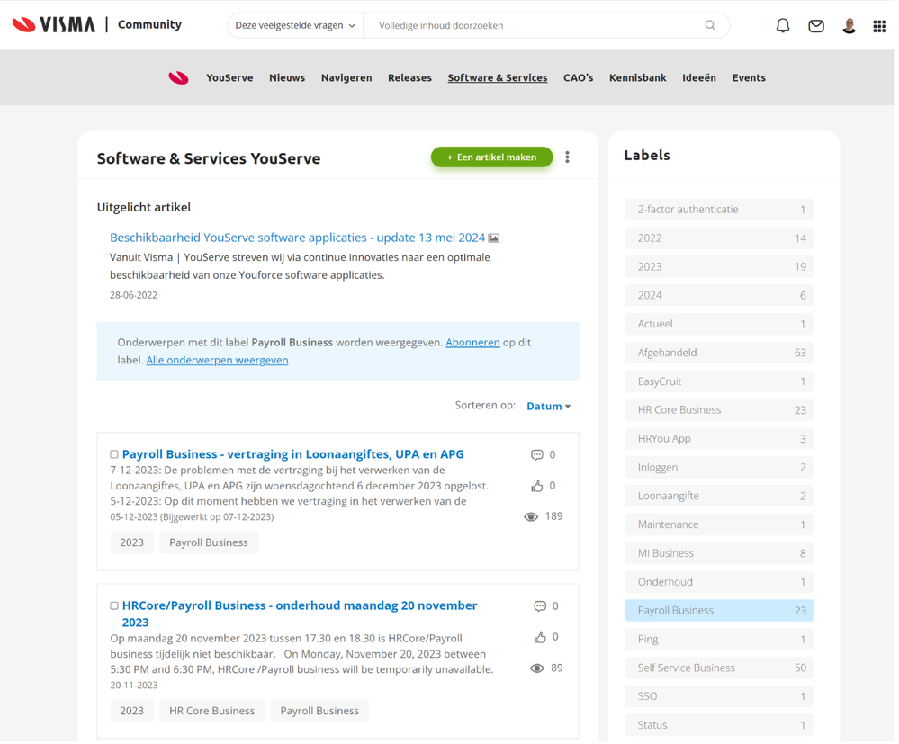Click the Abonneren link

pos(472,343)
